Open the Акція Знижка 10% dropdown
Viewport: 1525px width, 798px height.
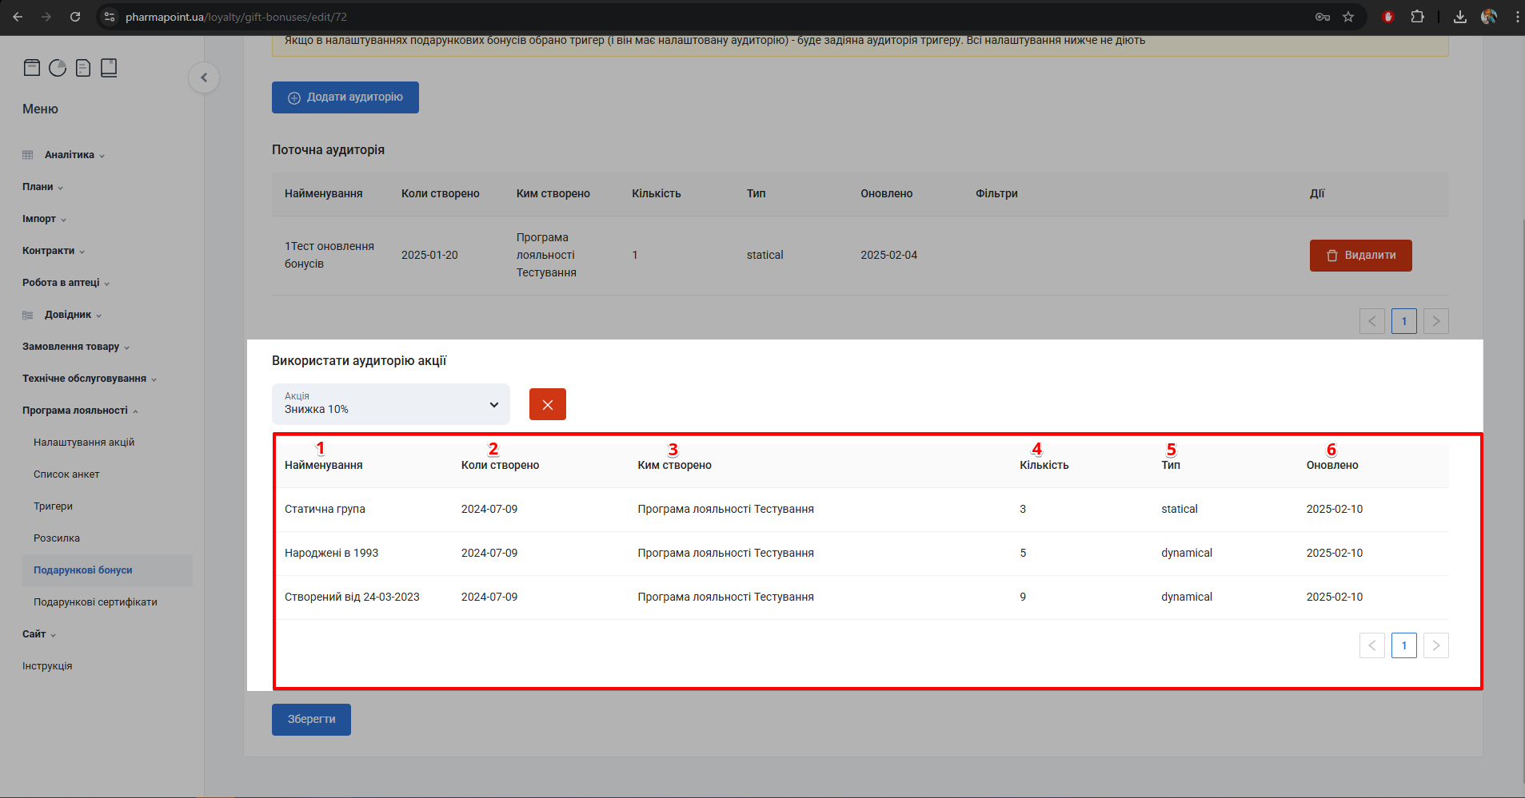point(391,404)
